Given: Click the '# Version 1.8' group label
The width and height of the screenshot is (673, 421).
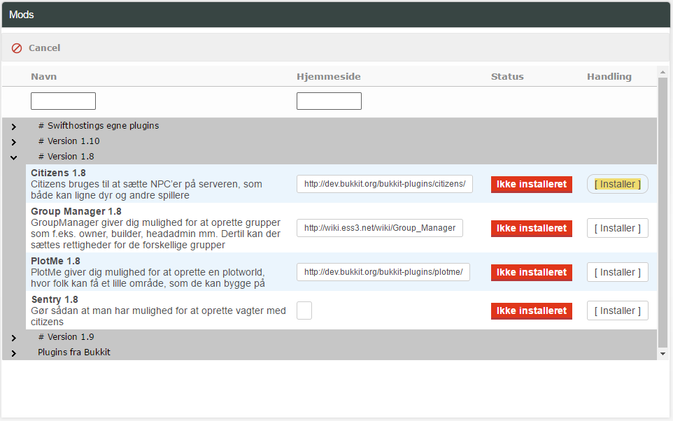Looking at the screenshot, I should (66, 157).
